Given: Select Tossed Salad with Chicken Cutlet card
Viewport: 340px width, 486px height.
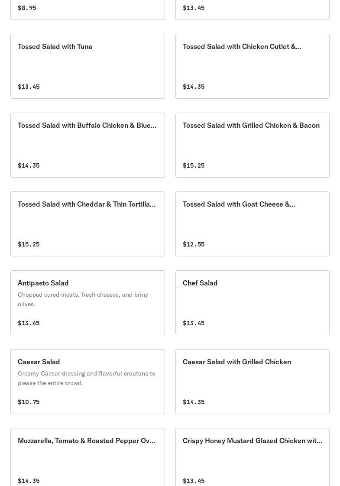Looking at the screenshot, I should 252,66.
